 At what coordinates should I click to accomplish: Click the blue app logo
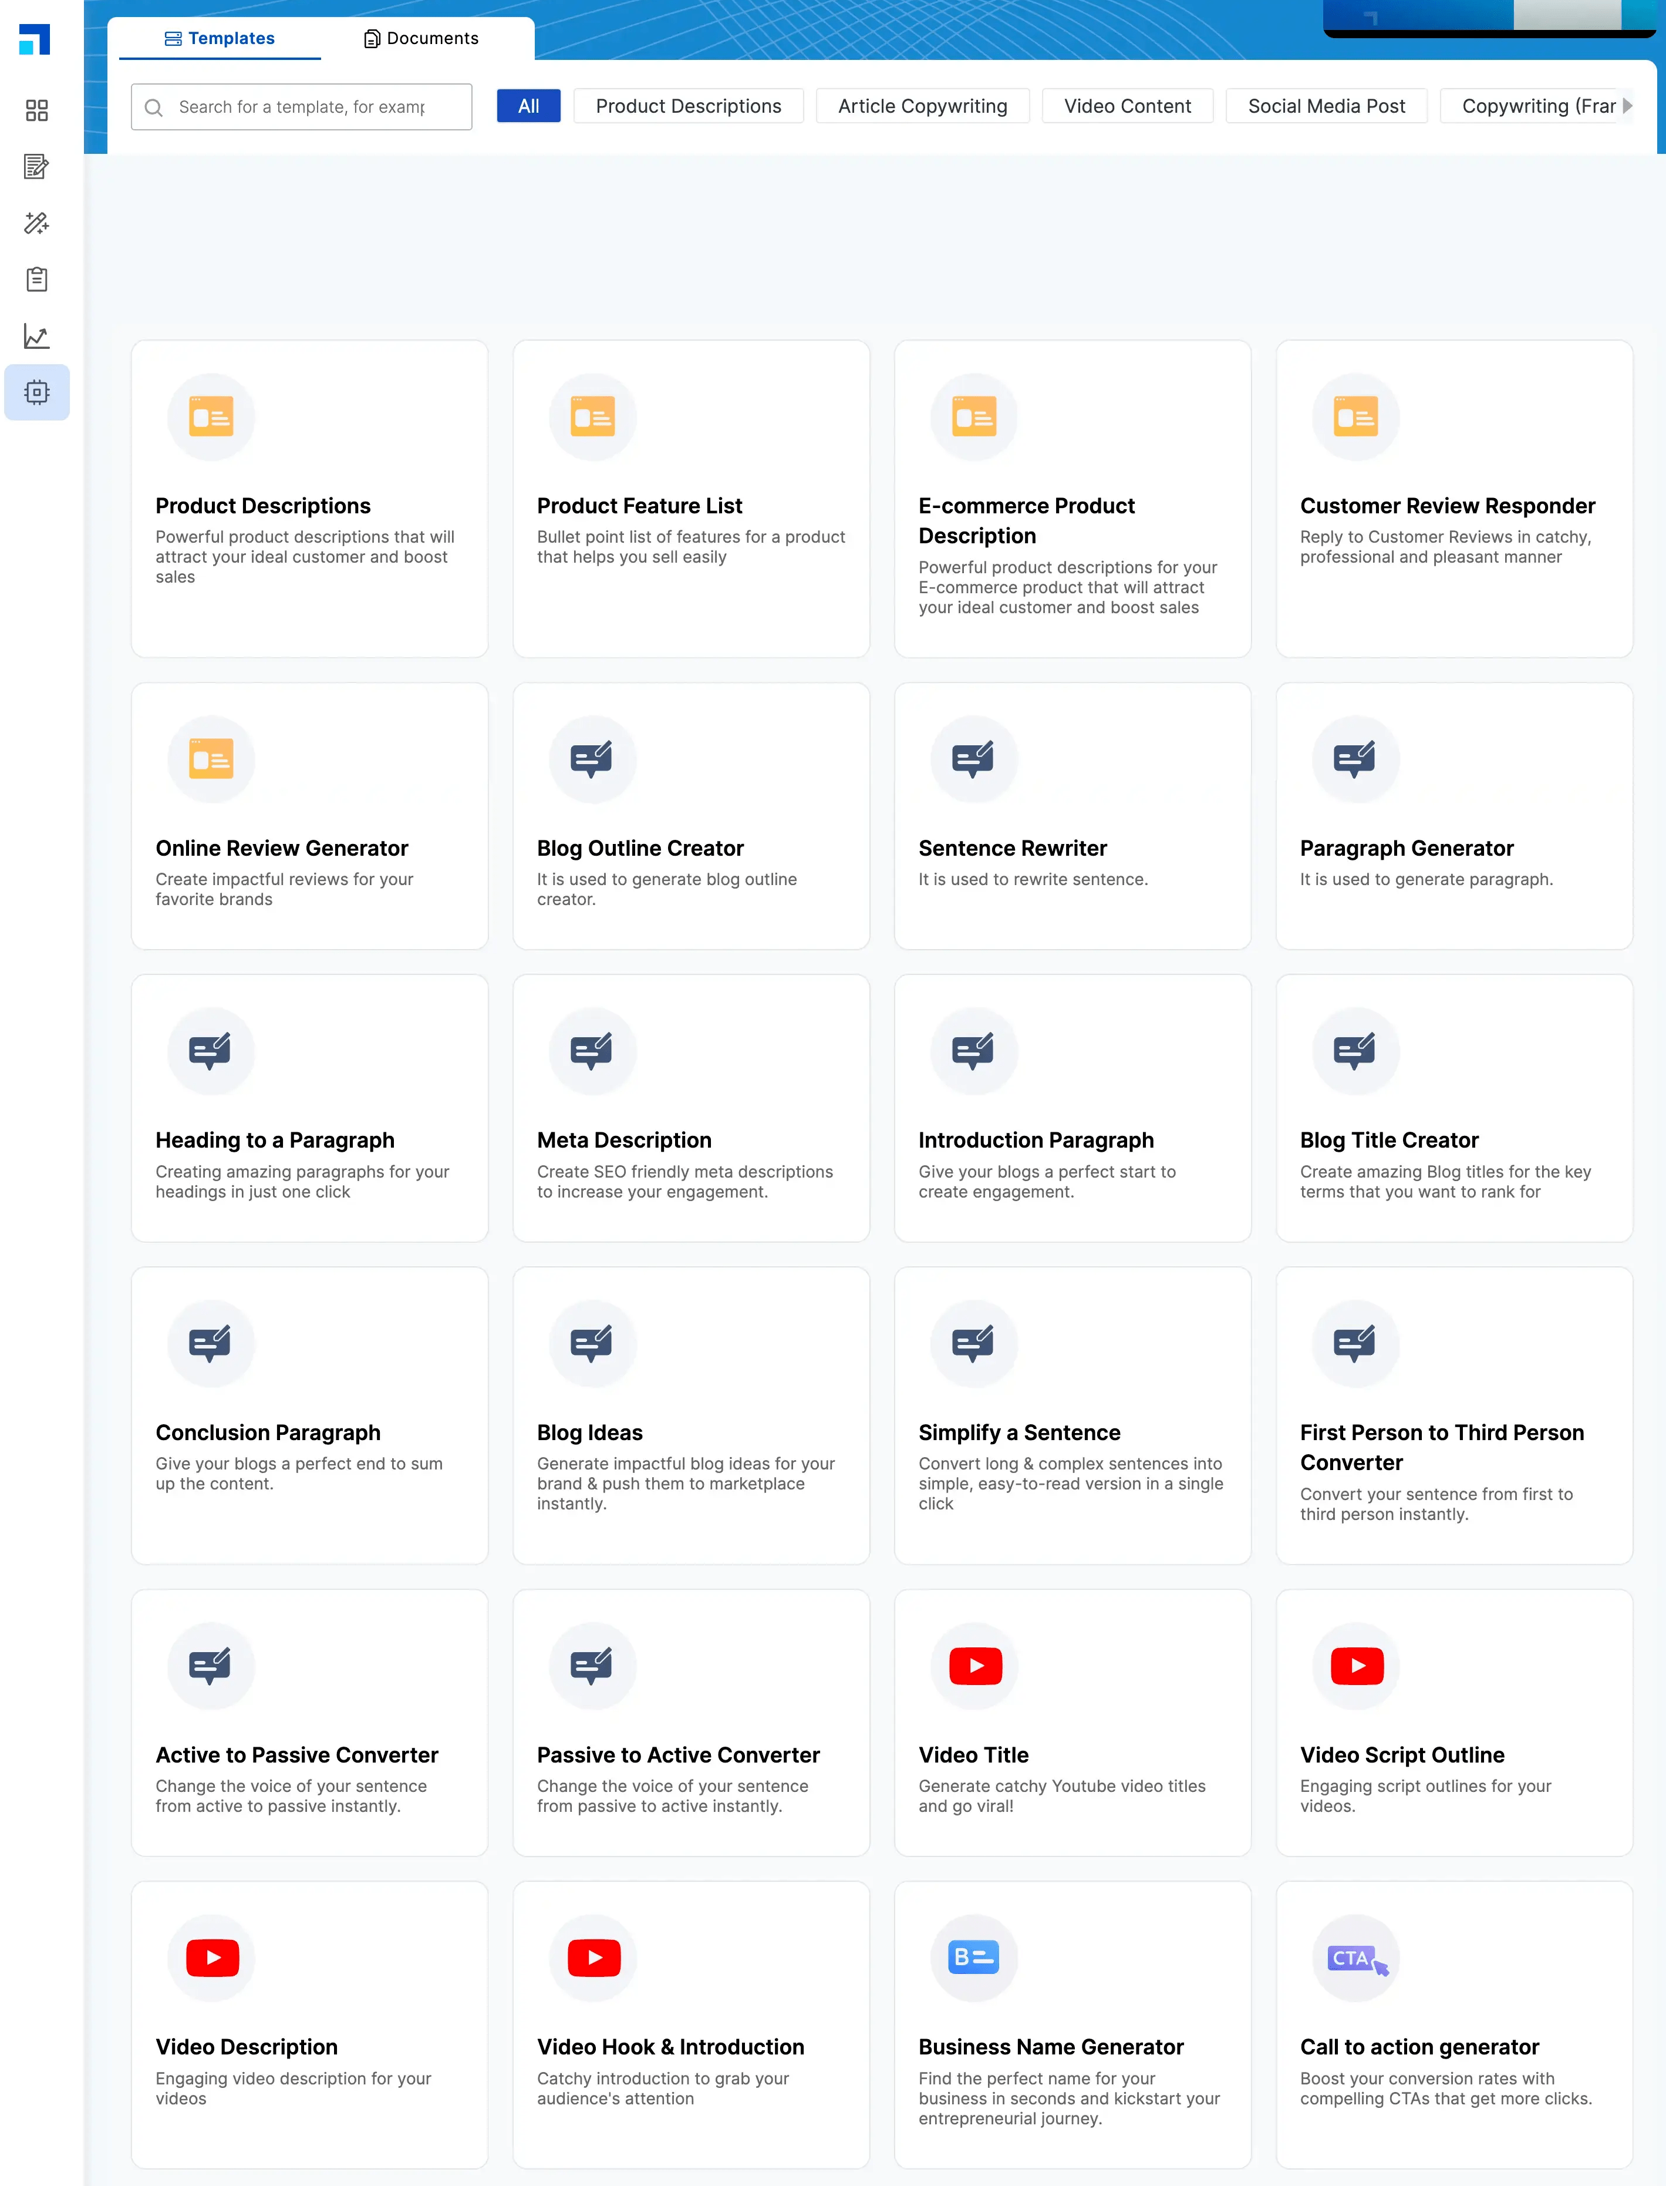pos(35,40)
